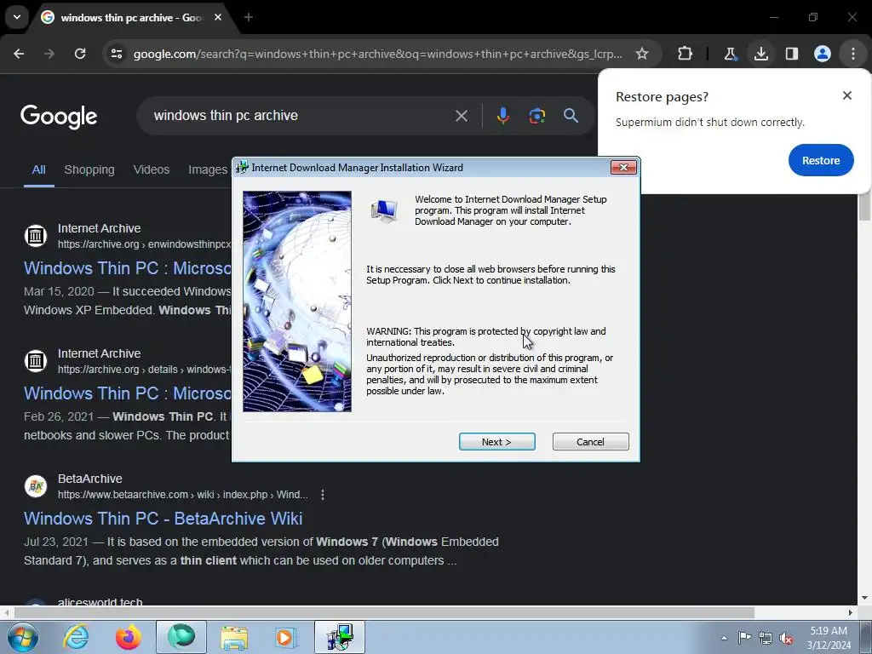Viewport: 872px width, 654px height.
Task: Switch to the Videos tab
Action: (x=152, y=169)
